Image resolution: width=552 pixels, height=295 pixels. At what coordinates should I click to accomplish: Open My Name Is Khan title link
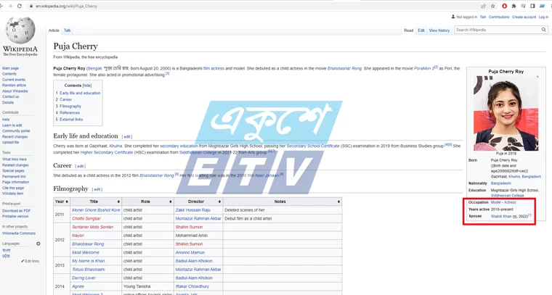[89, 261]
